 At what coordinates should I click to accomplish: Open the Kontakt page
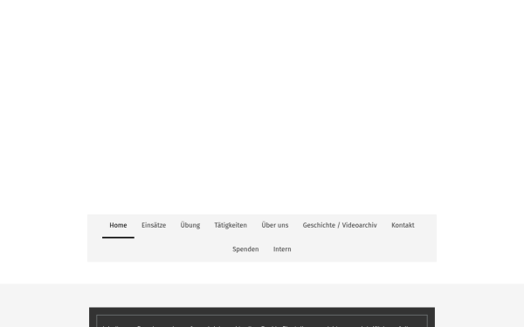coord(403,226)
